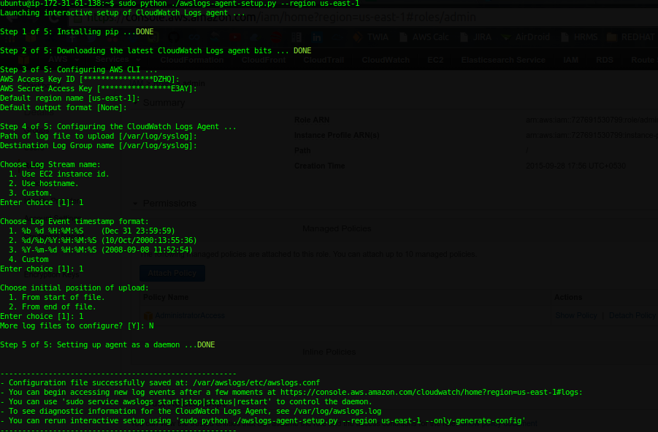
Task: Click the Show Policy link
Action: (x=575, y=315)
